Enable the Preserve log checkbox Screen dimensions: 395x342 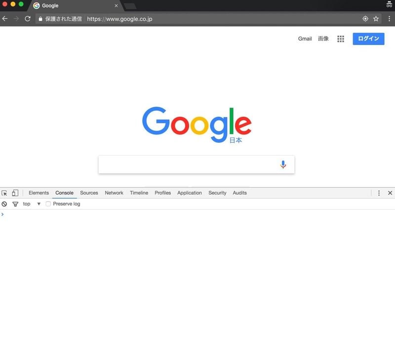48,204
